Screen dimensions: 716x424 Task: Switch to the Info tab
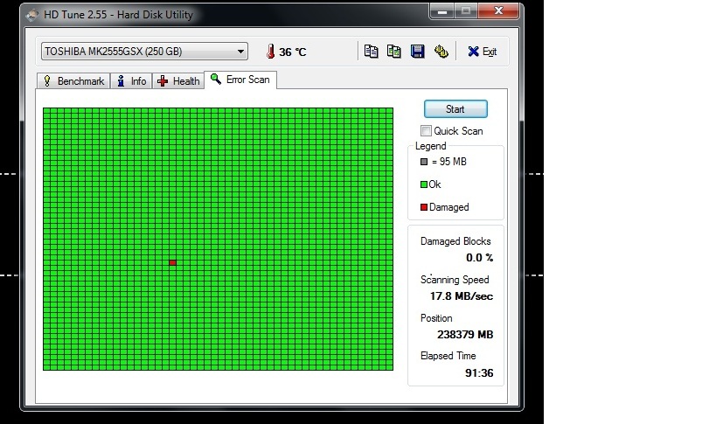click(131, 80)
